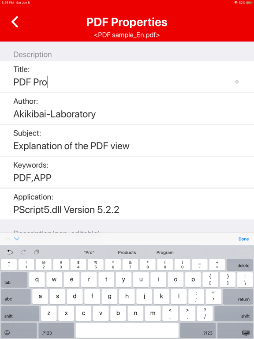Tap the e key
Screen dimensions: 254x339
coord(71,279)
